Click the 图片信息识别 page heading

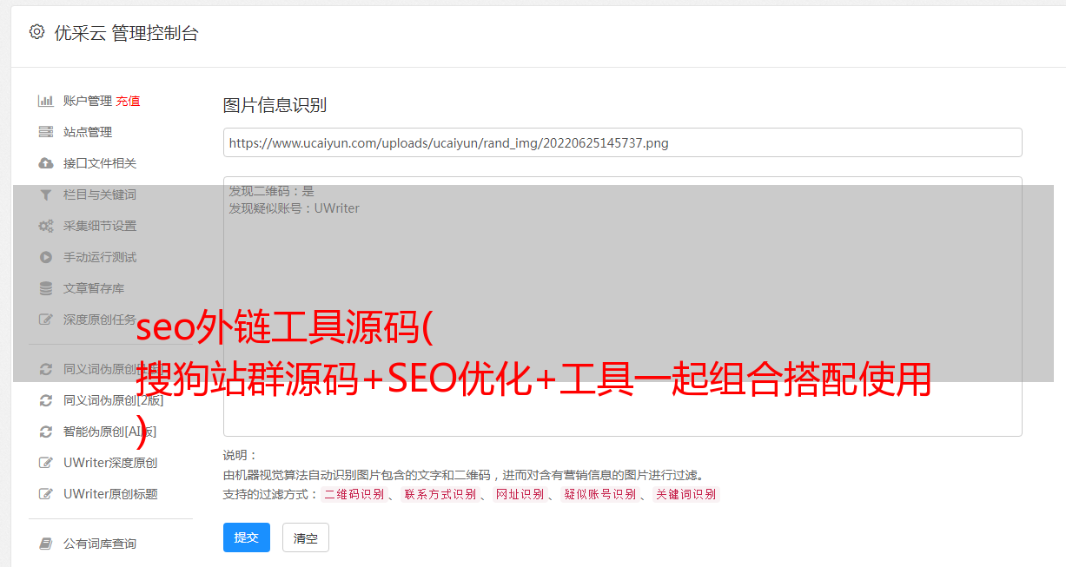[275, 105]
